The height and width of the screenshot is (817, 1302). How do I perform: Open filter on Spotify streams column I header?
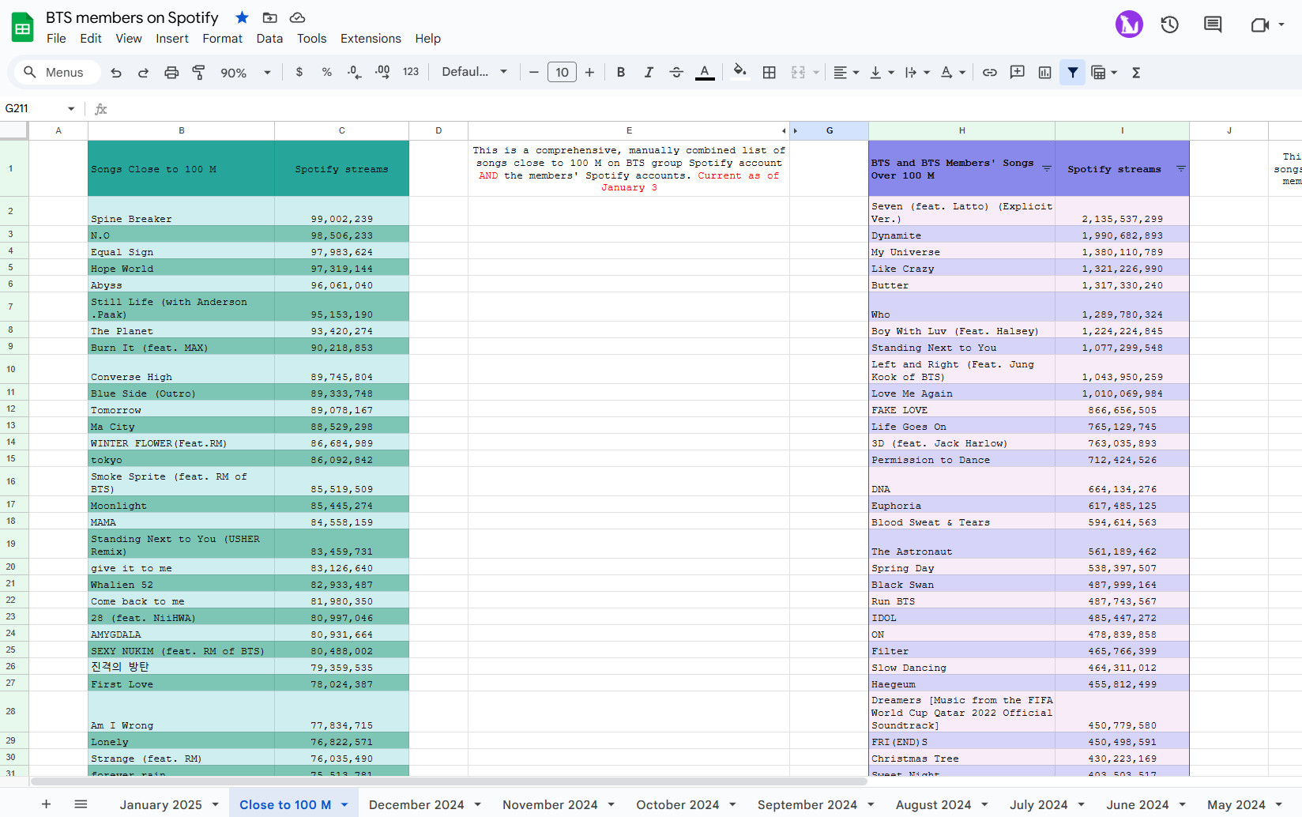[1181, 168]
